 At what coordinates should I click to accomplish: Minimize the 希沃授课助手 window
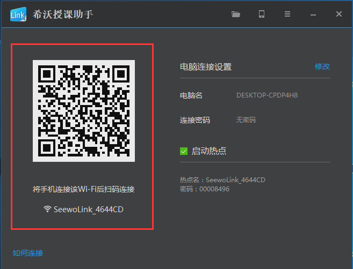(x=313, y=15)
